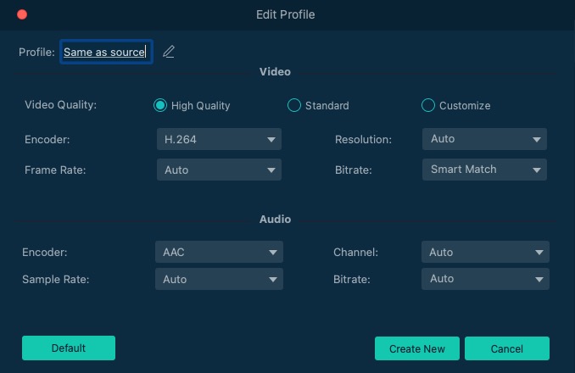Click into the Profile name field

pos(106,52)
